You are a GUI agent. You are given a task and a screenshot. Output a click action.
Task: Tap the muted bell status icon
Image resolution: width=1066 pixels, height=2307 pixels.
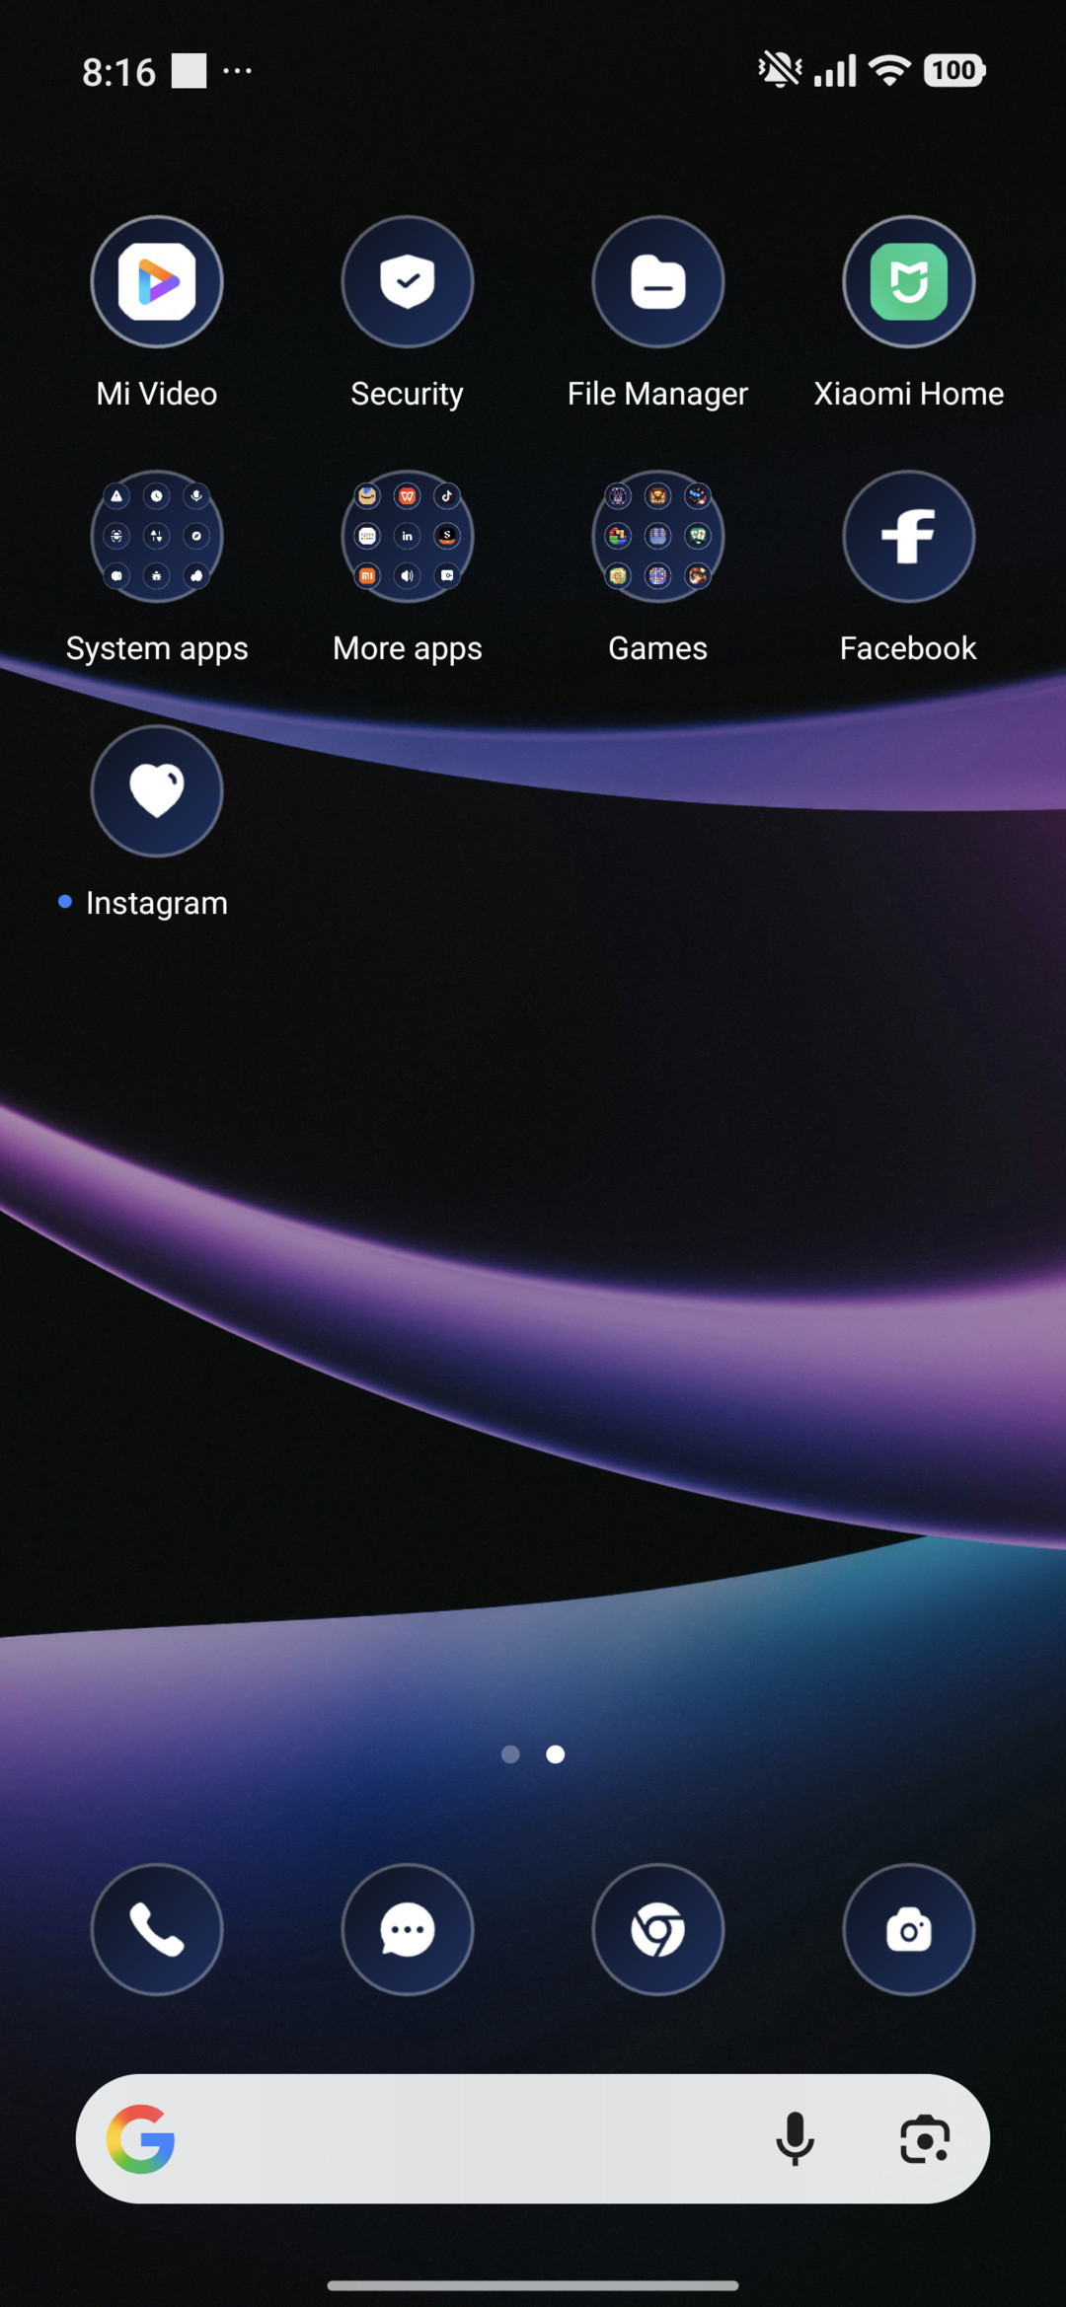pos(780,70)
